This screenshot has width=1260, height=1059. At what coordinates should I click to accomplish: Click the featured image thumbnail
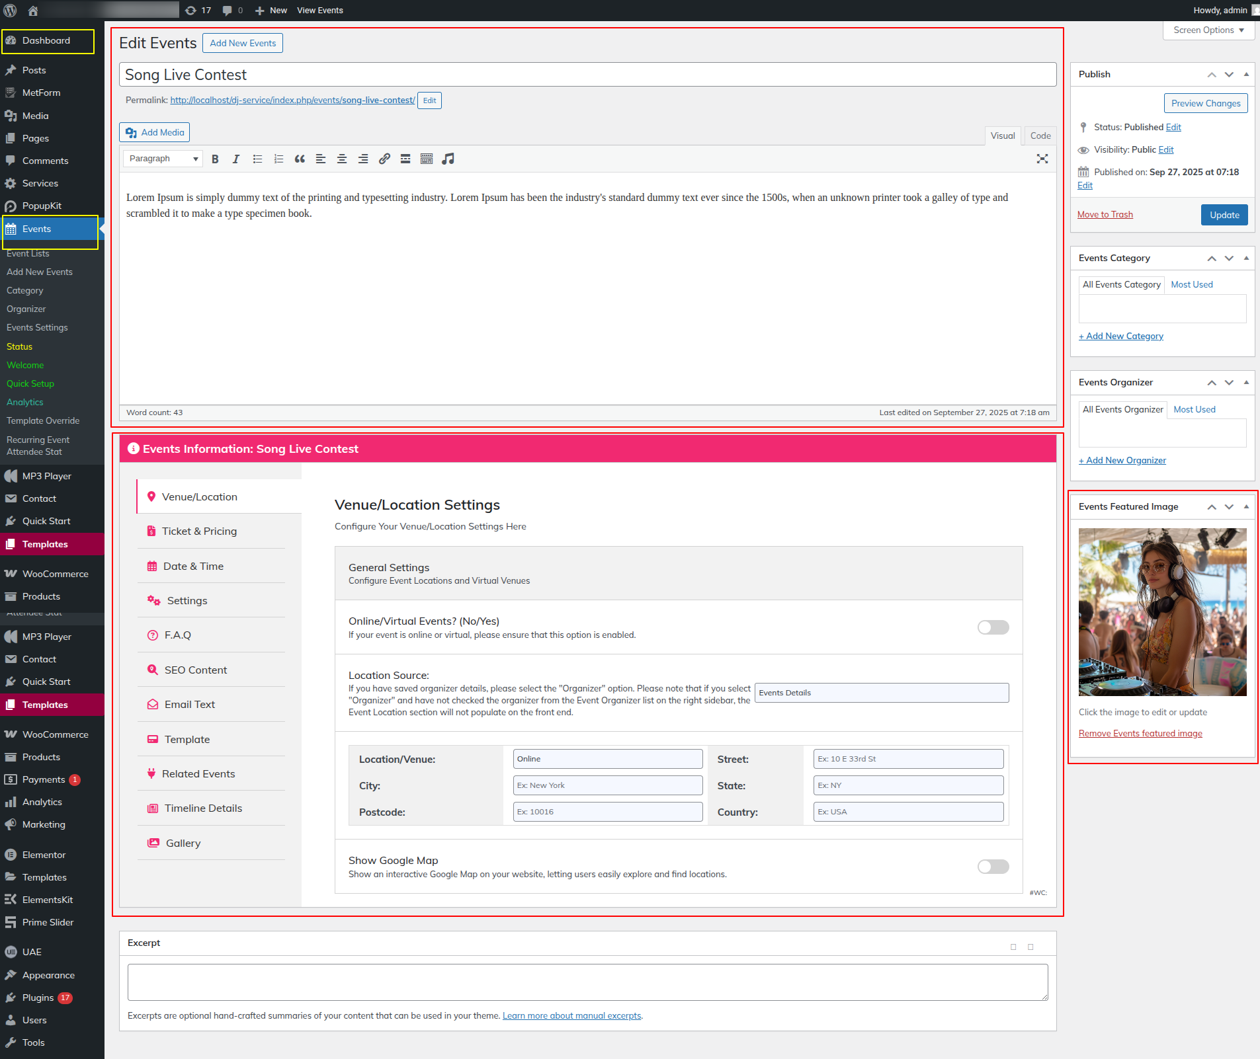pyautogui.click(x=1162, y=611)
